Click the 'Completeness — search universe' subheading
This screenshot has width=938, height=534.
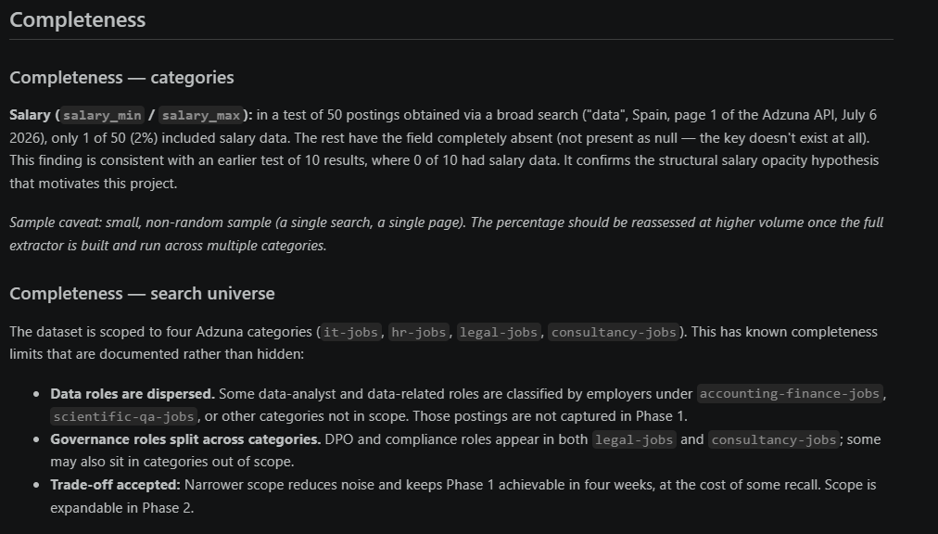coord(142,293)
